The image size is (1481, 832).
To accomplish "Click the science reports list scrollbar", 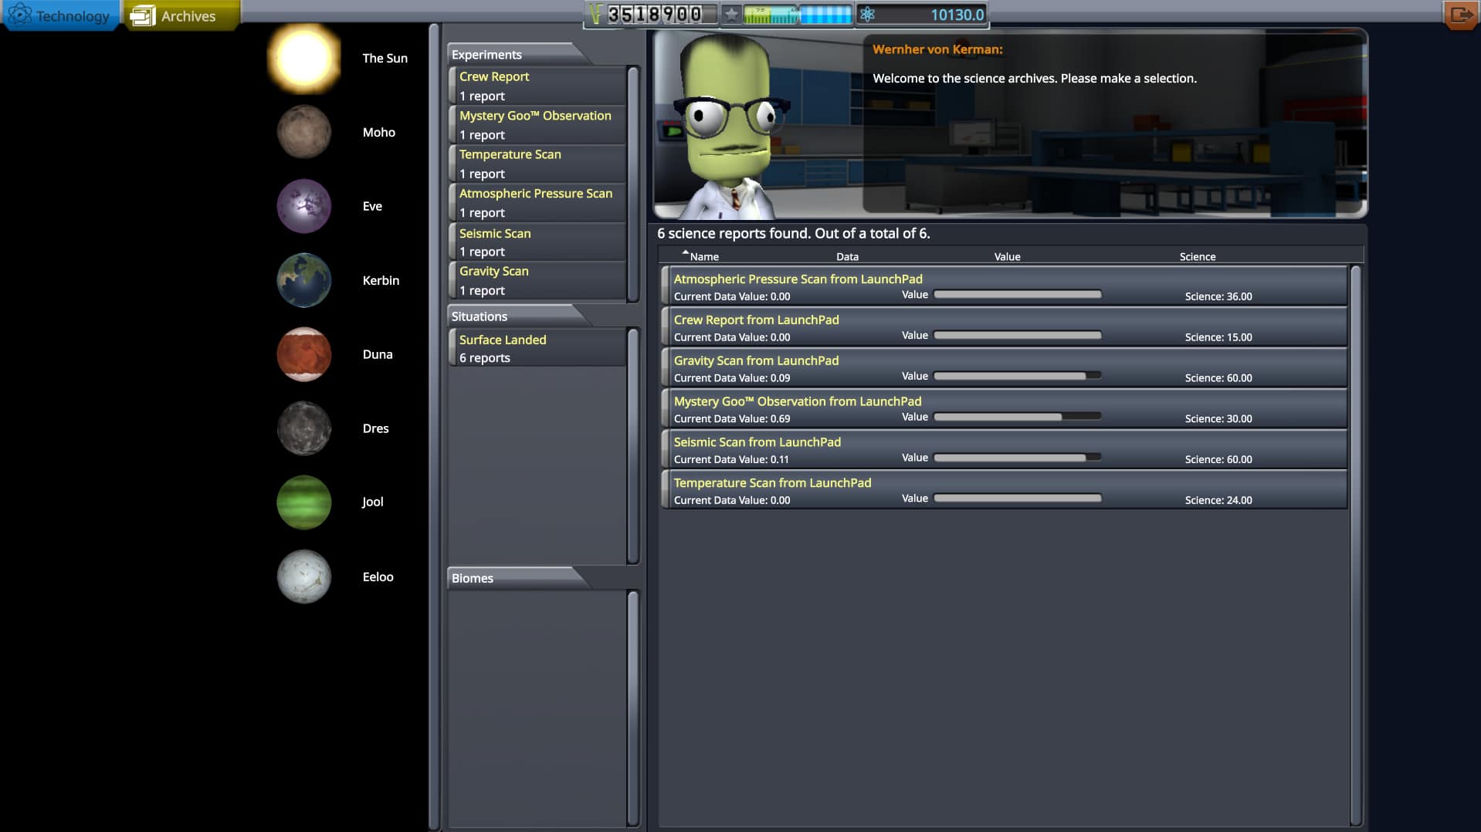I will (1355, 546).
